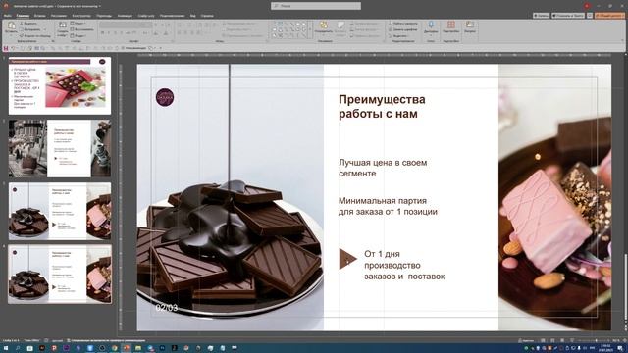Image resolution: width=628 pixels, height=353 pixels.
Task: Click the text 'Лучшая цена в своем сегменте'
Action: pos(383,168)
